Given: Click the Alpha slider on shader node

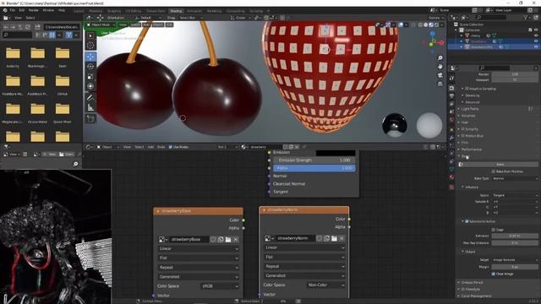Looking at the screenshot, I should (314, 168).
